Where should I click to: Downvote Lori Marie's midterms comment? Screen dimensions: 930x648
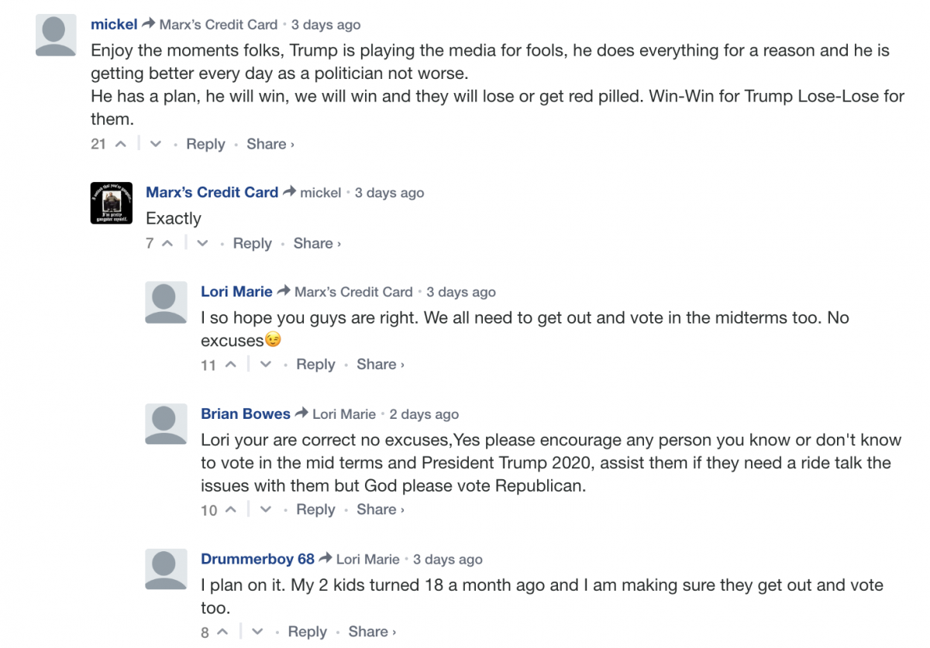coord(266,365)
